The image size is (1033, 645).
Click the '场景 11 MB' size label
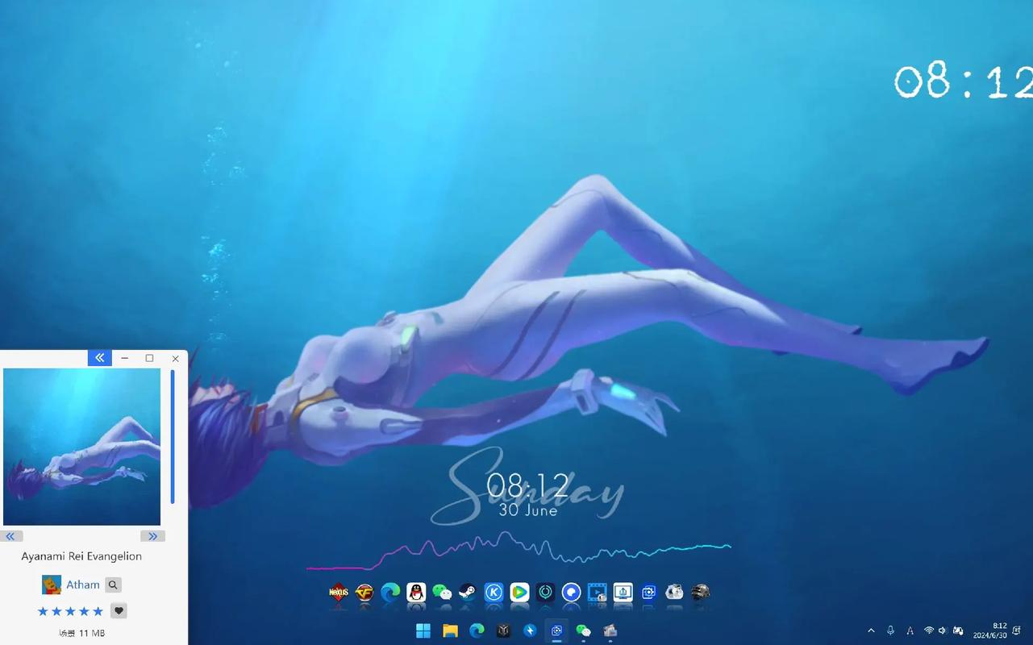pyautogui.click(x=81, y=634)
